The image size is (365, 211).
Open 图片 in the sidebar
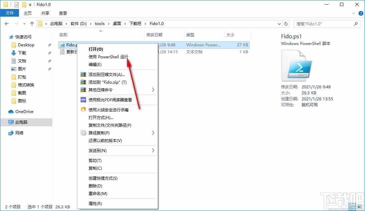tap(22, 69)
